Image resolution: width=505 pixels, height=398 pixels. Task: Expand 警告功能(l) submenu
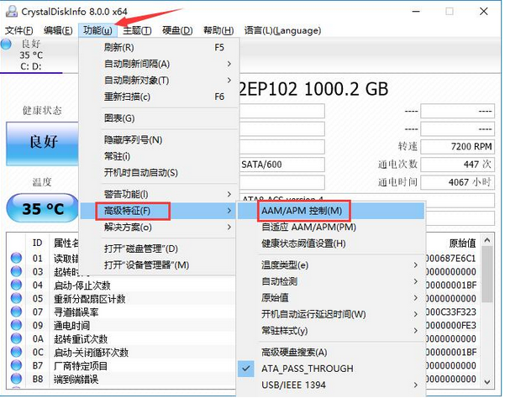pos(160,194)
